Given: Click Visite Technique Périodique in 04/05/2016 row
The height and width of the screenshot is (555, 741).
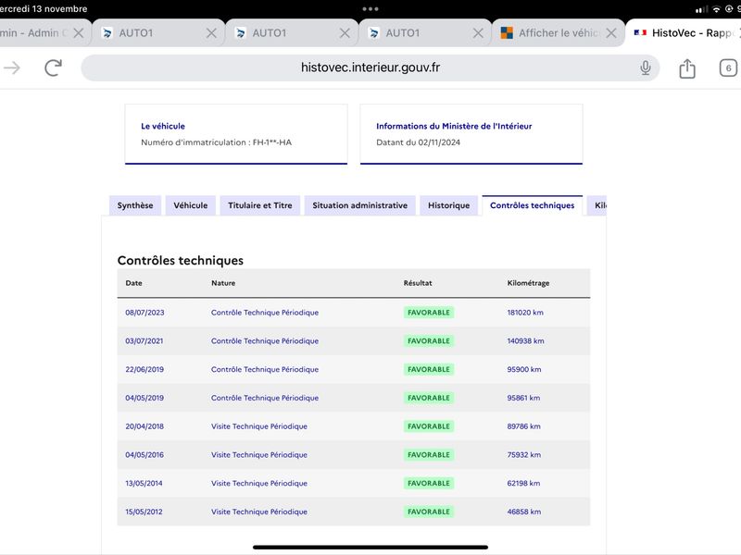Looking at the screenshot, I should (x=259, y=455).
